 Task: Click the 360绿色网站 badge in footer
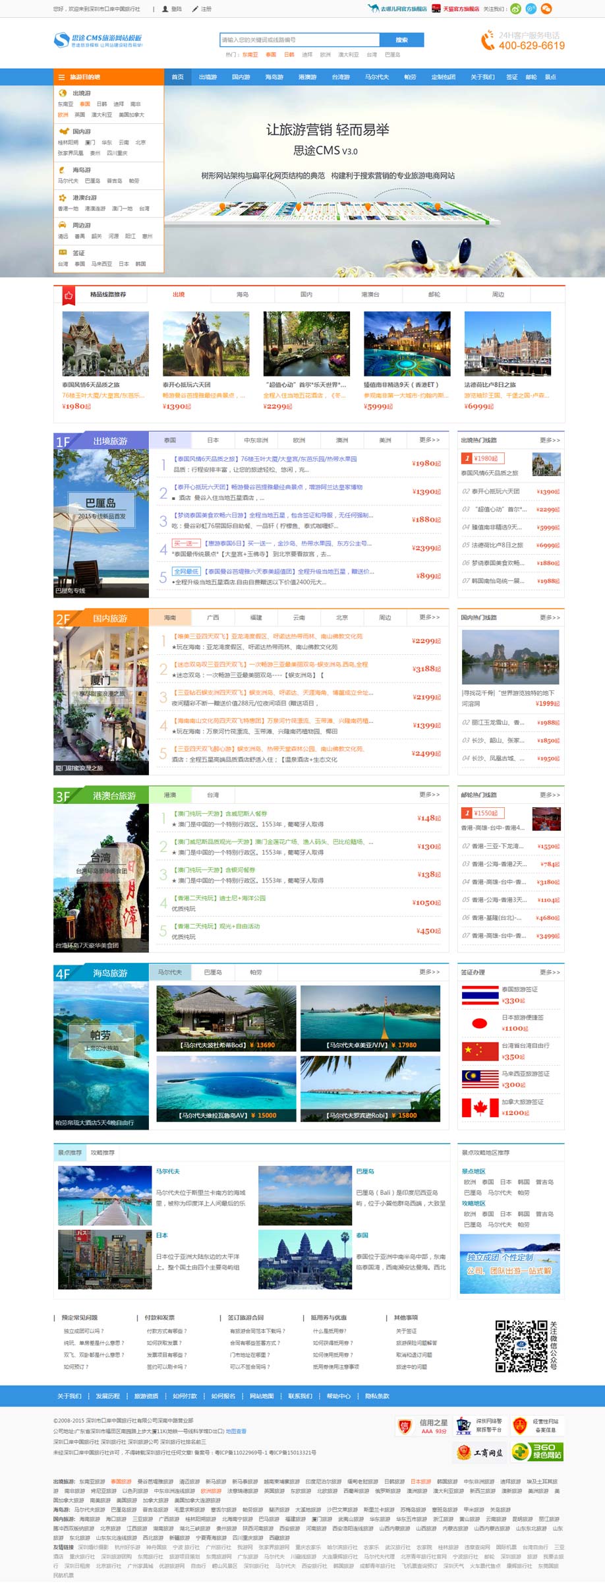[537, 1451]
